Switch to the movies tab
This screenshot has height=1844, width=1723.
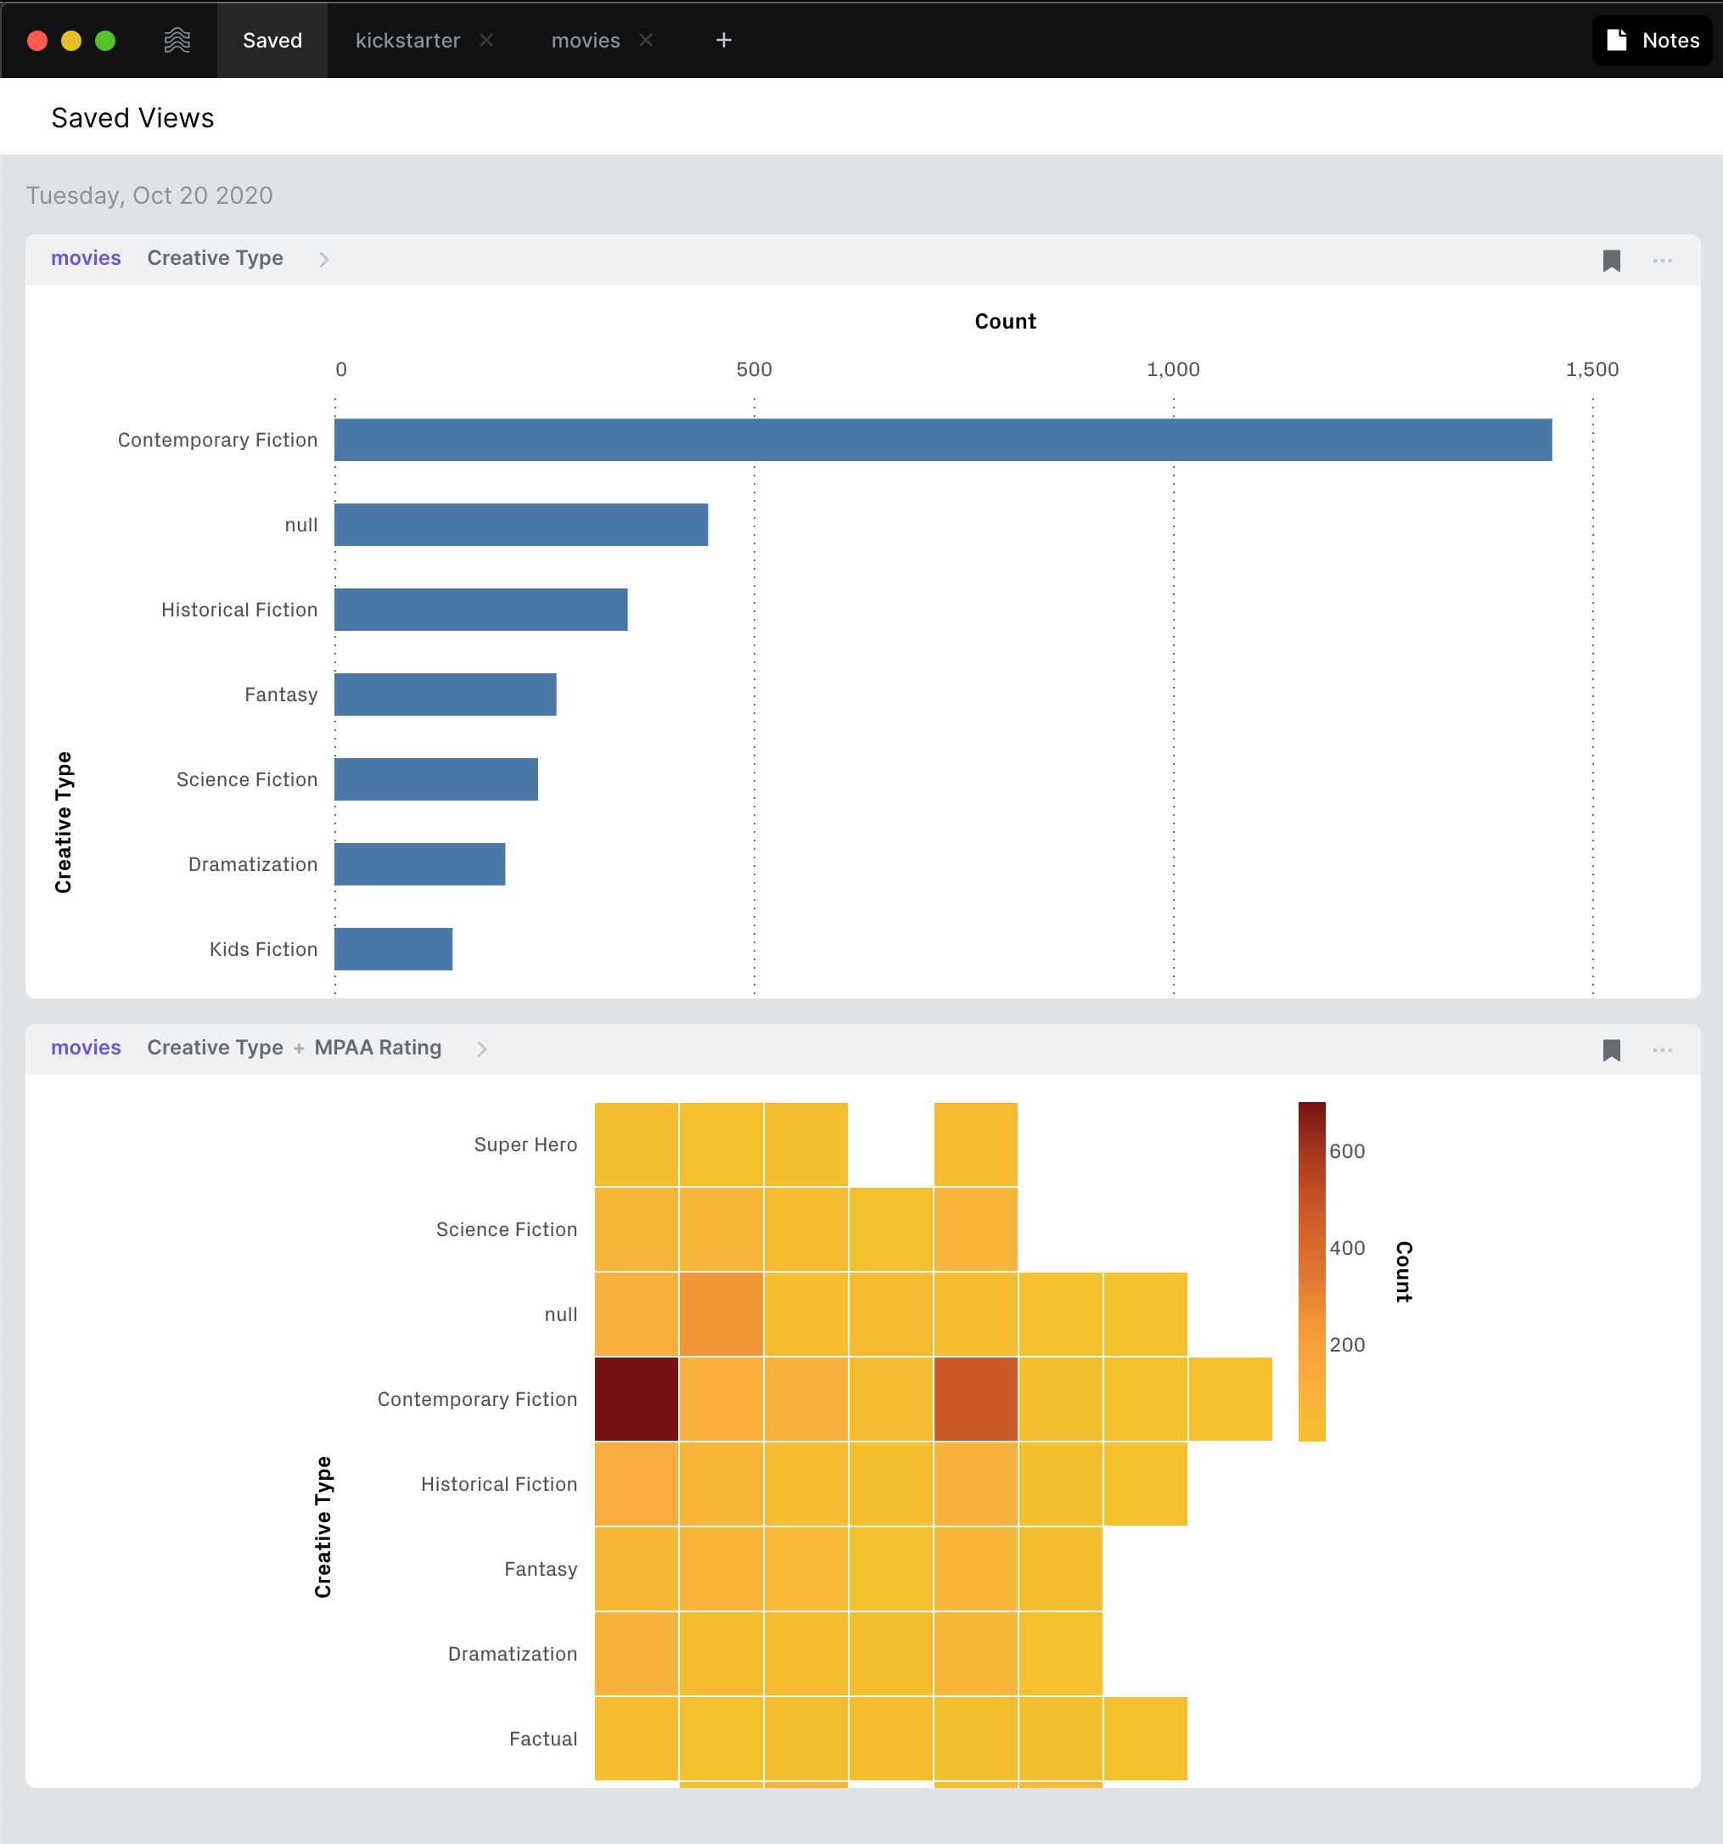585,40
